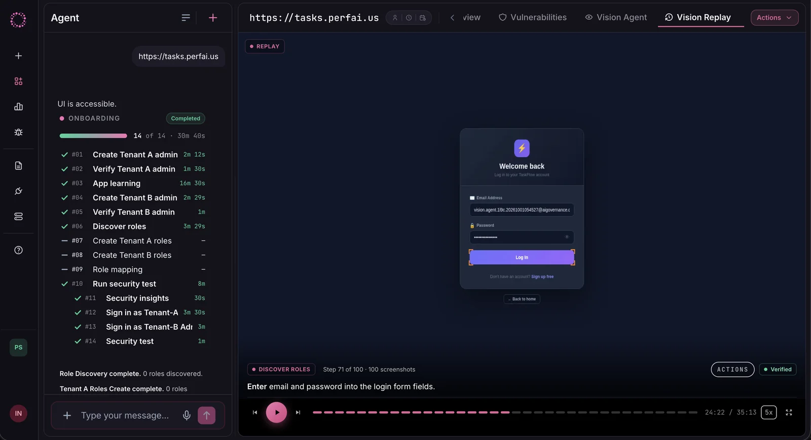Enter fullscreen replay mode

(x=789, y=413)
